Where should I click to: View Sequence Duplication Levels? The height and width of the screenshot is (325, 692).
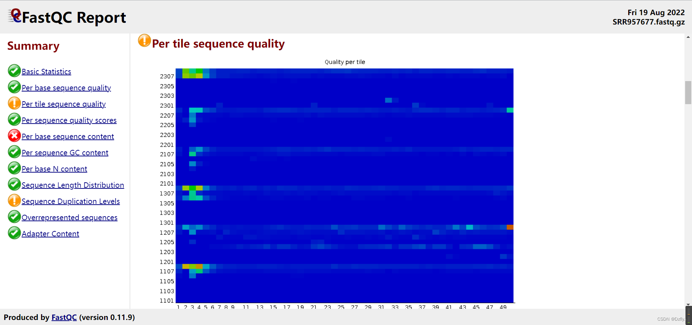[71, 201]
